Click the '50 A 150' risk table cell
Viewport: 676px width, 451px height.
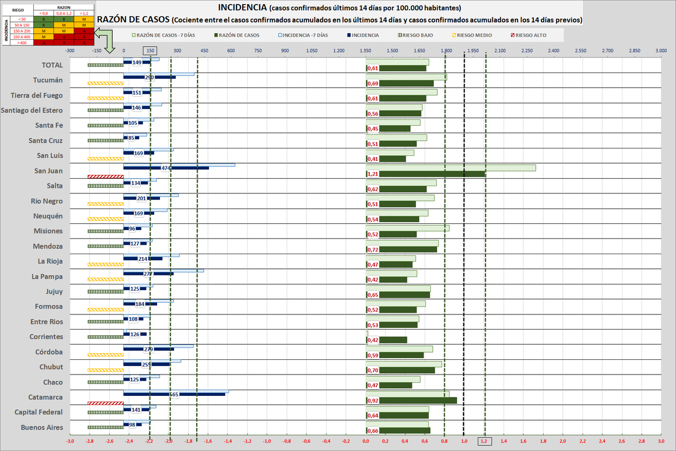point(21,25)
